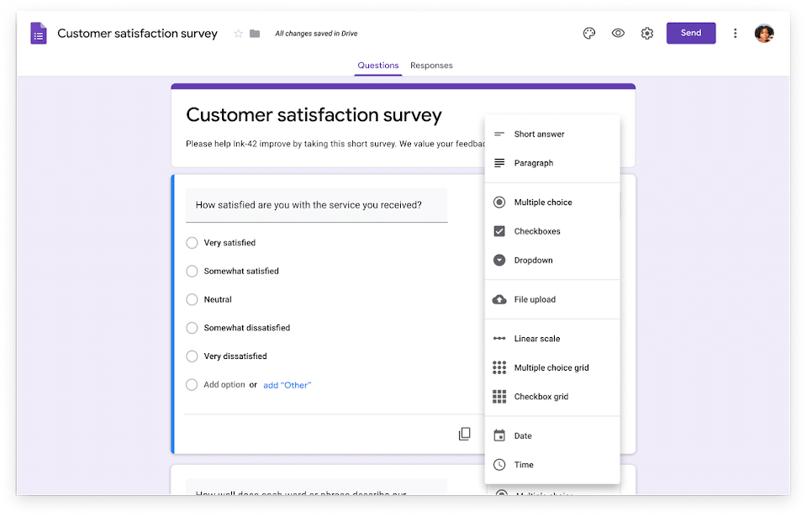Screen dimensions: 807x517
Task: Open form settings gear
Action: click(x=646, y=33)
